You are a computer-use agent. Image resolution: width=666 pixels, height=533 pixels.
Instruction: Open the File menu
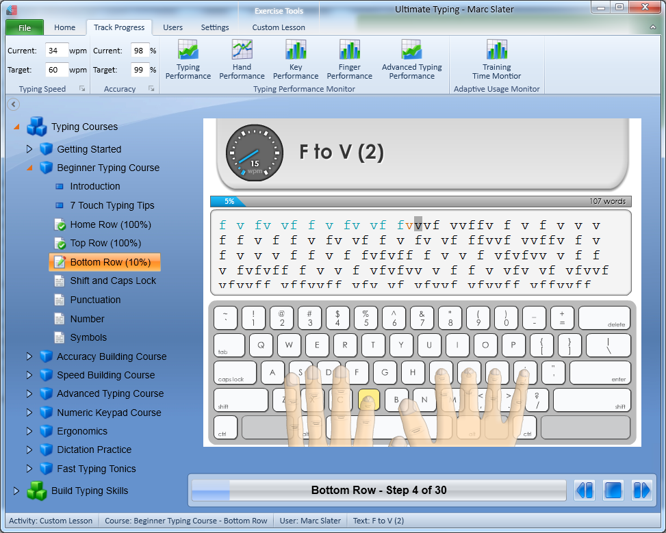click(x=24, y=27)
